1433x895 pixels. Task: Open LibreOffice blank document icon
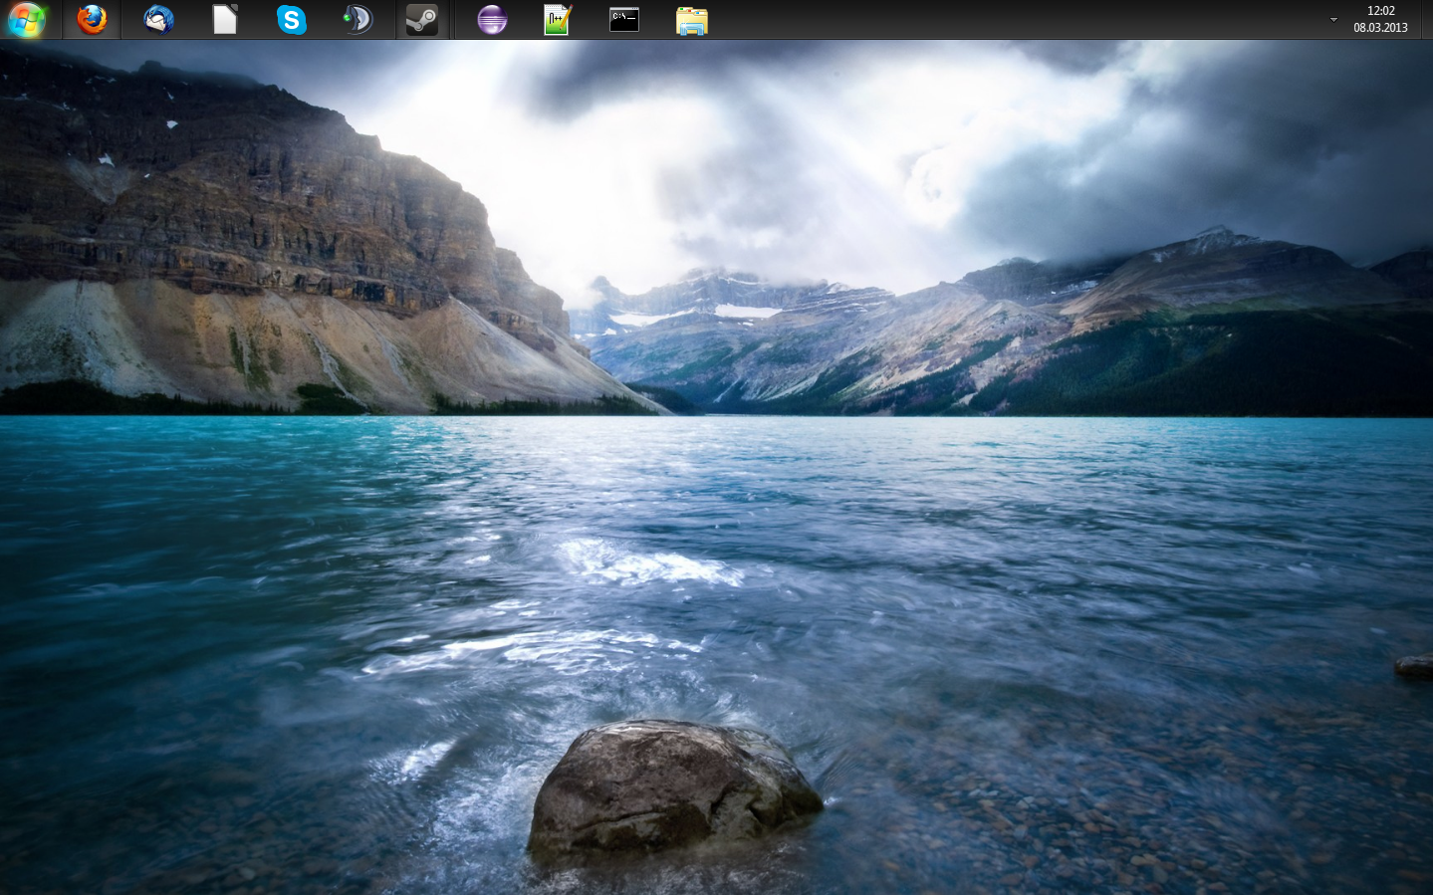coord(225,19)
